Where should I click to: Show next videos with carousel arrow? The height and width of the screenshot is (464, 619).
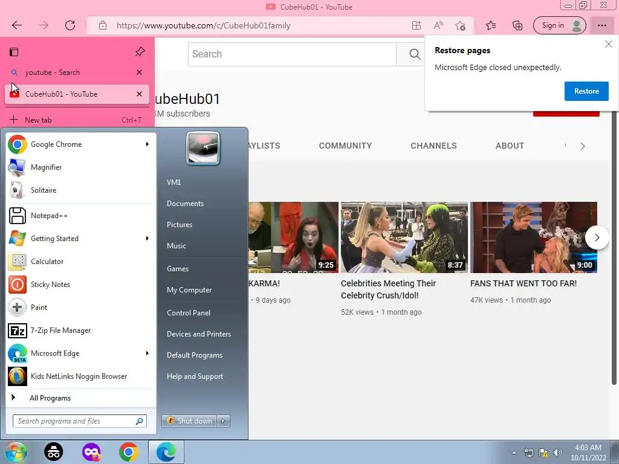pyautogui.click(x=597, y=237)
